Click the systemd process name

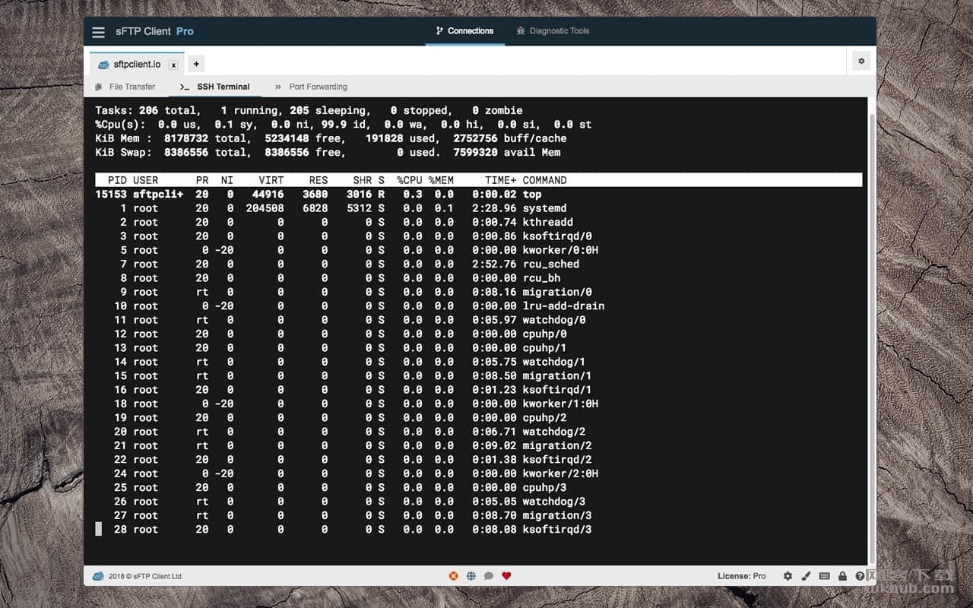pyautogui.click(x=544, y=208)
